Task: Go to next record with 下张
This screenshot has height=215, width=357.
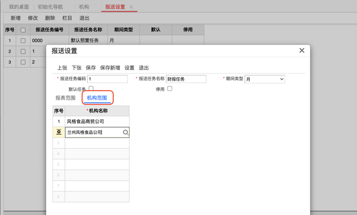Action: tap(76, 68)
